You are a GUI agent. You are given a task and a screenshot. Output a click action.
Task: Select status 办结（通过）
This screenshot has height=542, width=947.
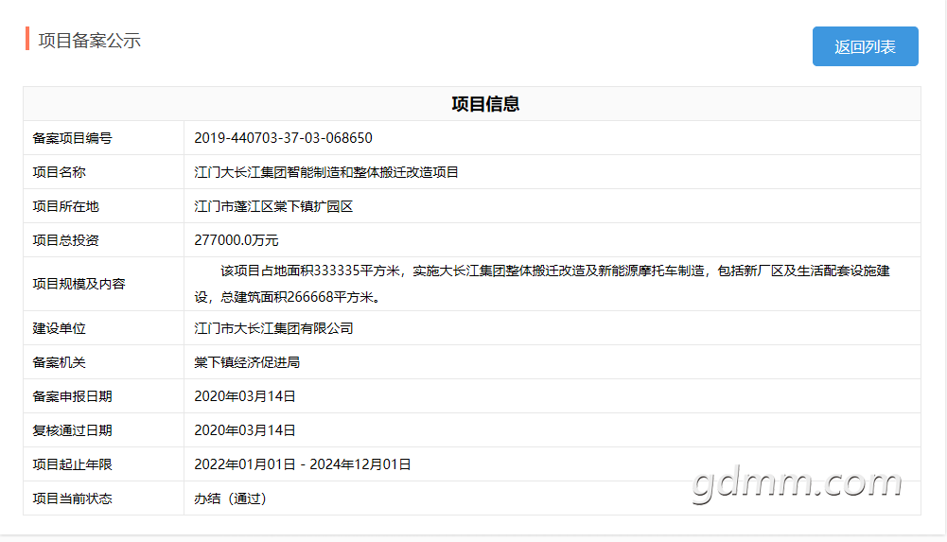coord(230,498)
